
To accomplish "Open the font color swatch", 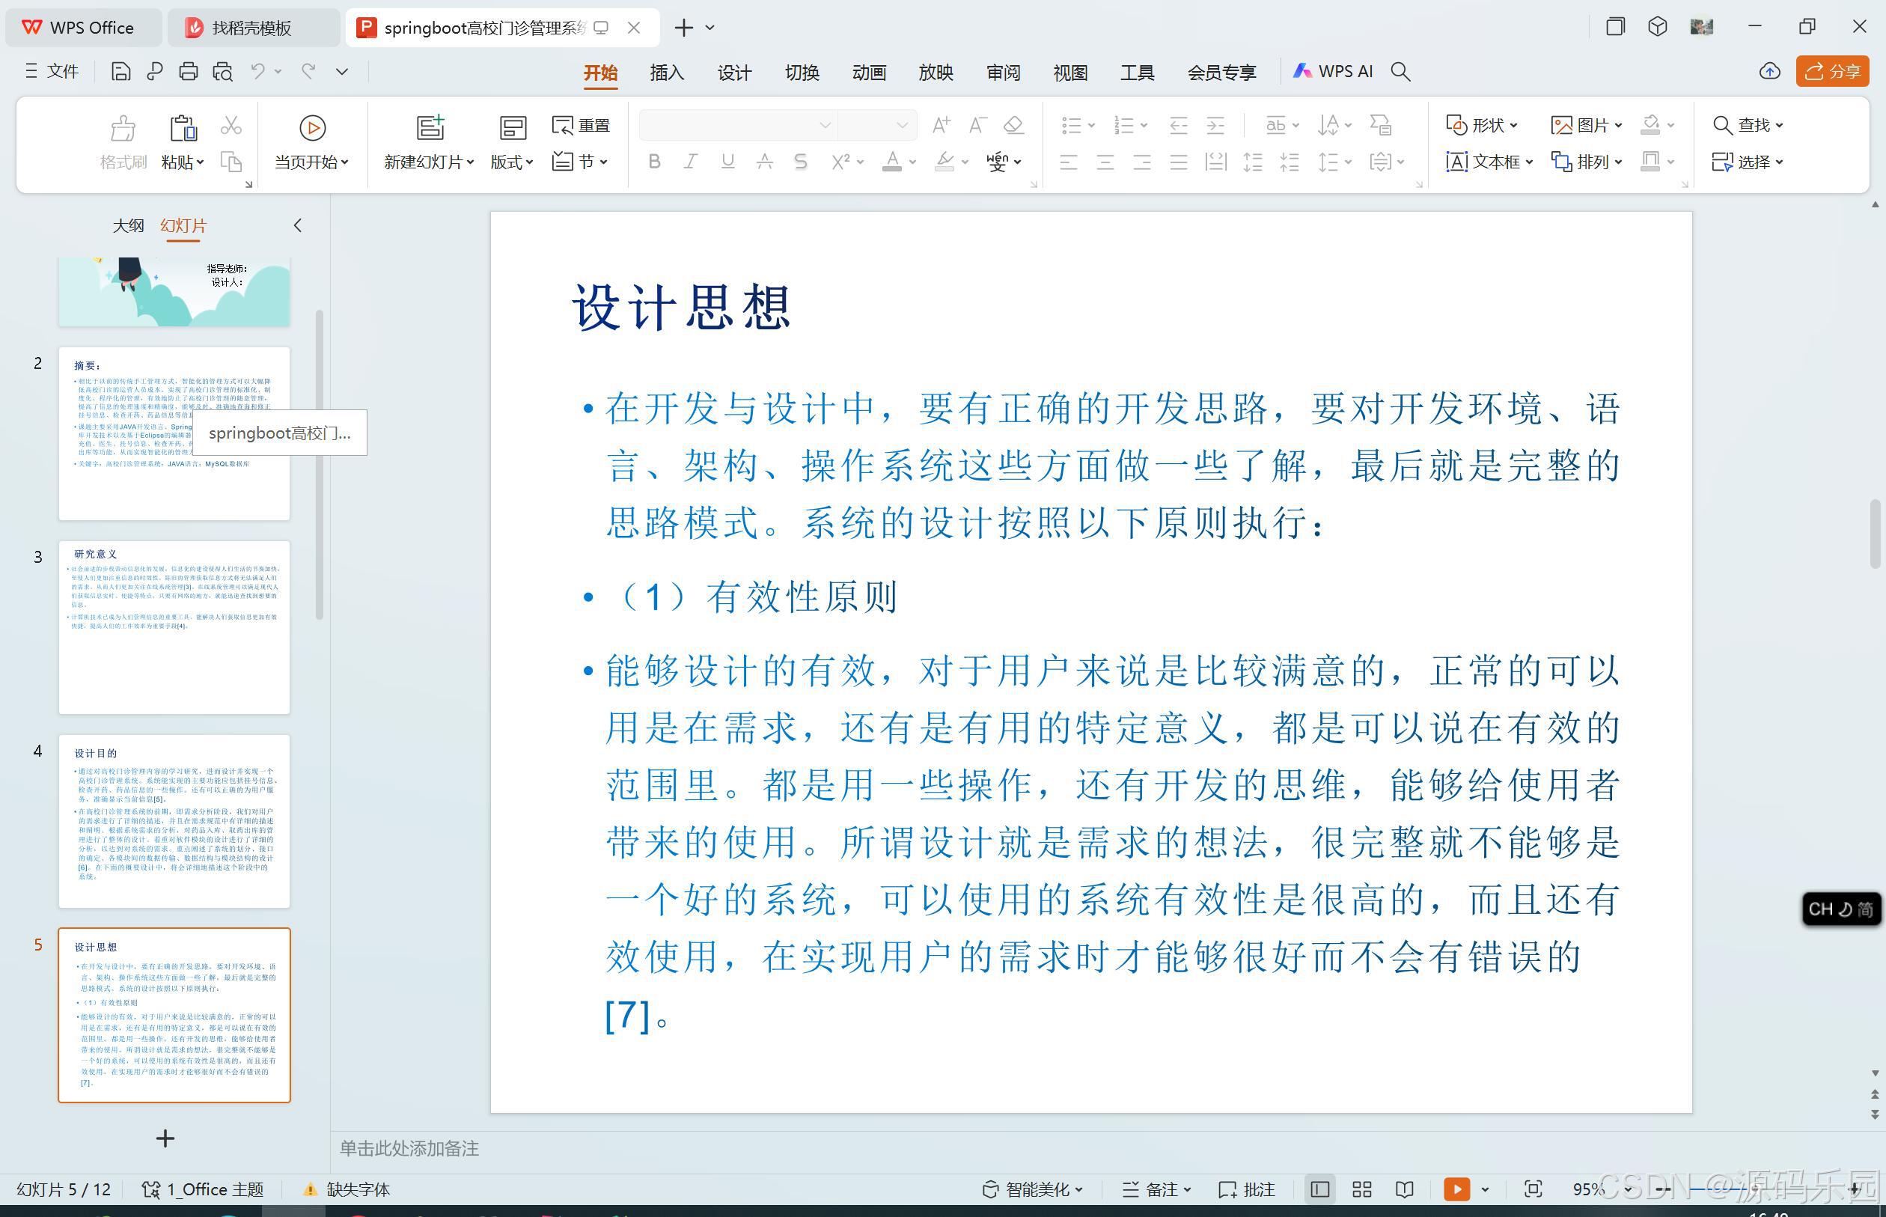I will [892, 162].
